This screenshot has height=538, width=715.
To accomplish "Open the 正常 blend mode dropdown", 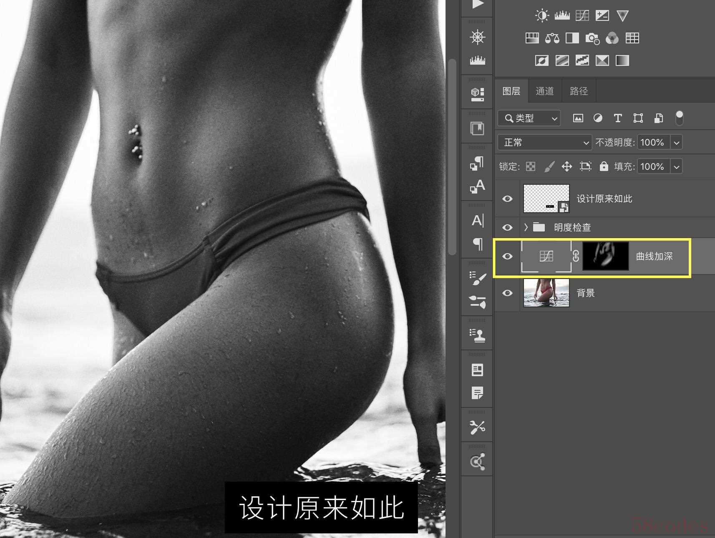I will [x=545, y=143].
